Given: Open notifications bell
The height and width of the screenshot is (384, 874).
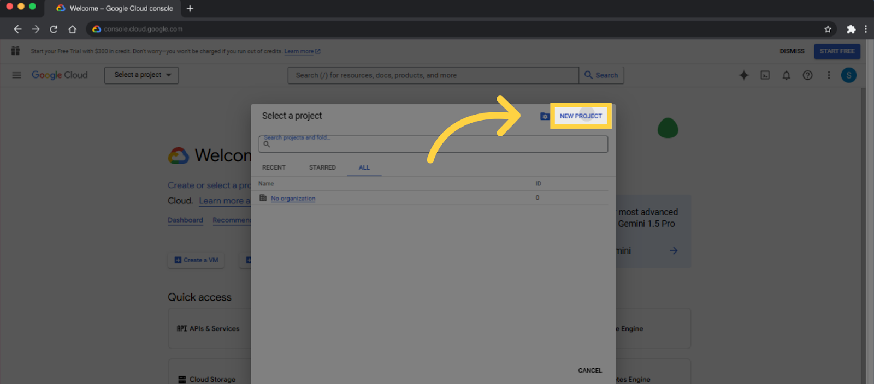Looking at the screenshot, I should tap(786, 75).
